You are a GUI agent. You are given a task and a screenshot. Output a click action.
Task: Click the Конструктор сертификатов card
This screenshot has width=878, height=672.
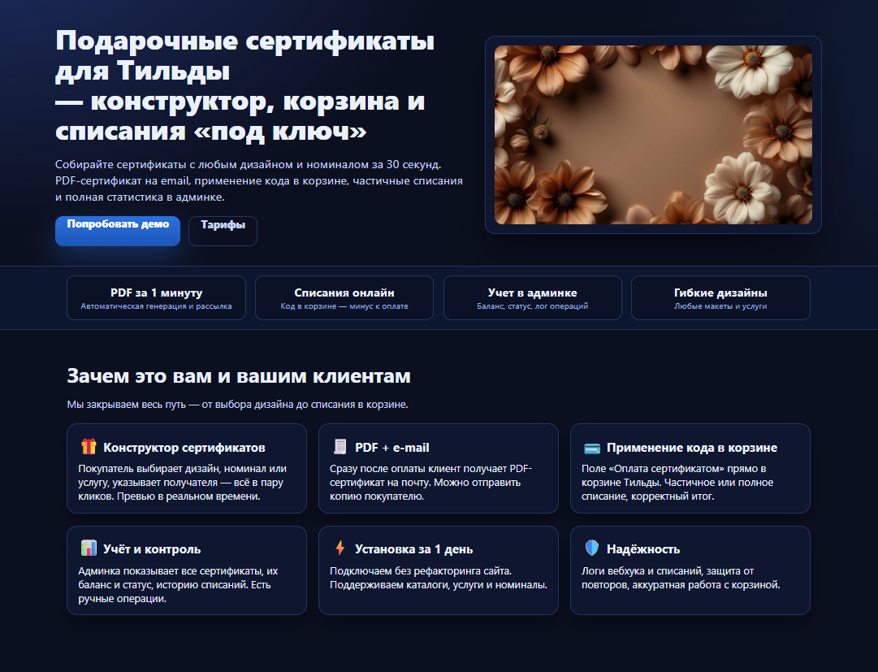point(187,469)
